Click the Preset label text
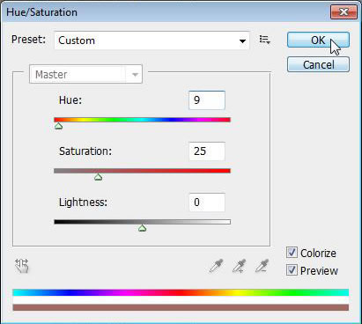 click(28, 40)
